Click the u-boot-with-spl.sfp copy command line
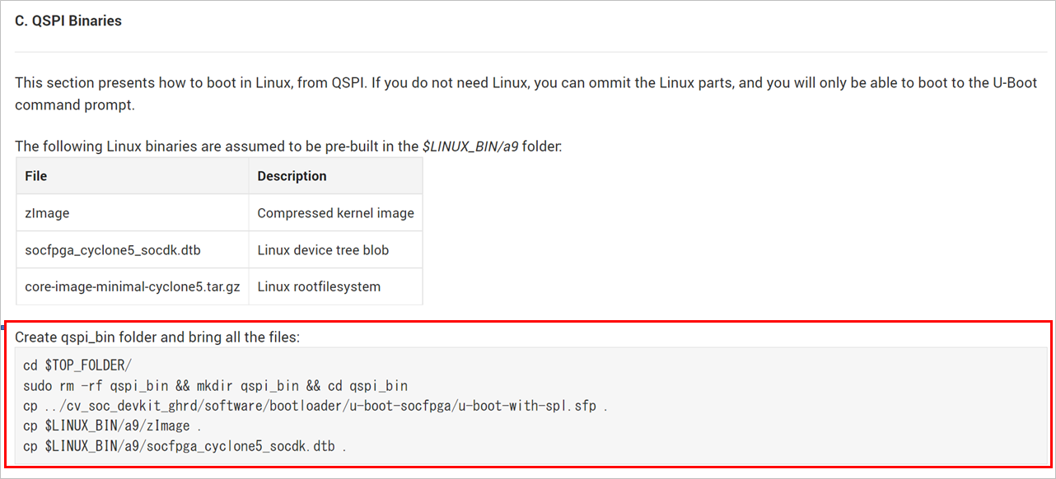1056x479 pixels. coord(315,407)
